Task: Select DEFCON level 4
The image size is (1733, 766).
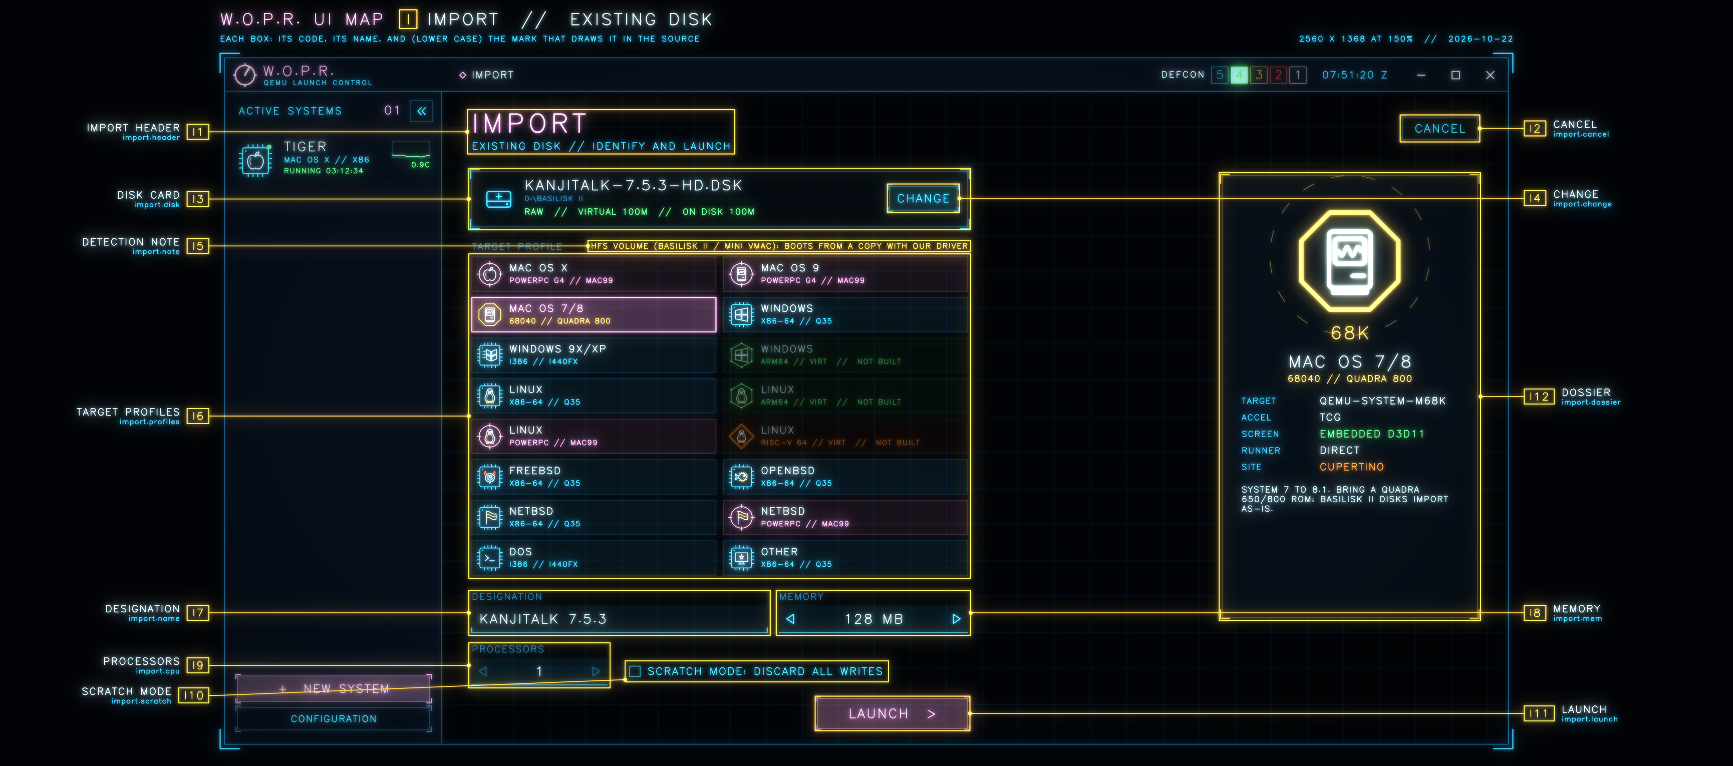Action: tap(1239, 75)
